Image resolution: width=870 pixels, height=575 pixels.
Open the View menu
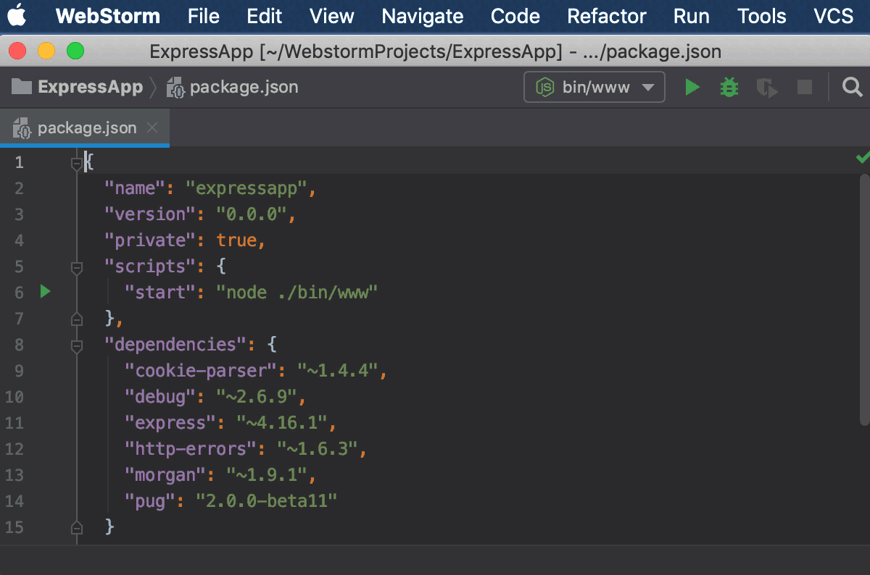tap(332, 16)
